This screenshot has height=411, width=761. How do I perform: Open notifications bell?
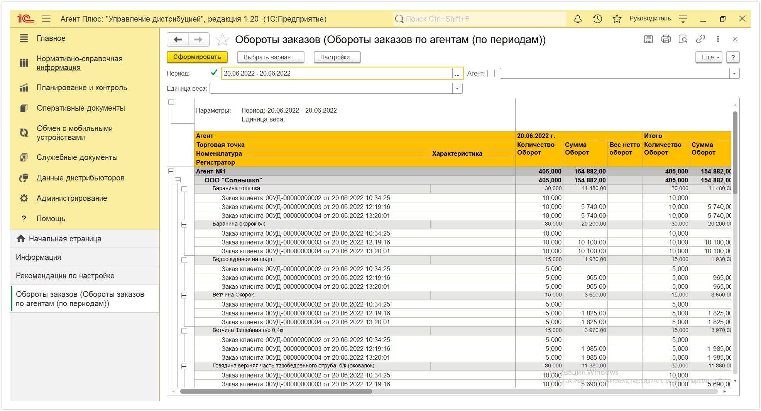[x=577, y=19]
